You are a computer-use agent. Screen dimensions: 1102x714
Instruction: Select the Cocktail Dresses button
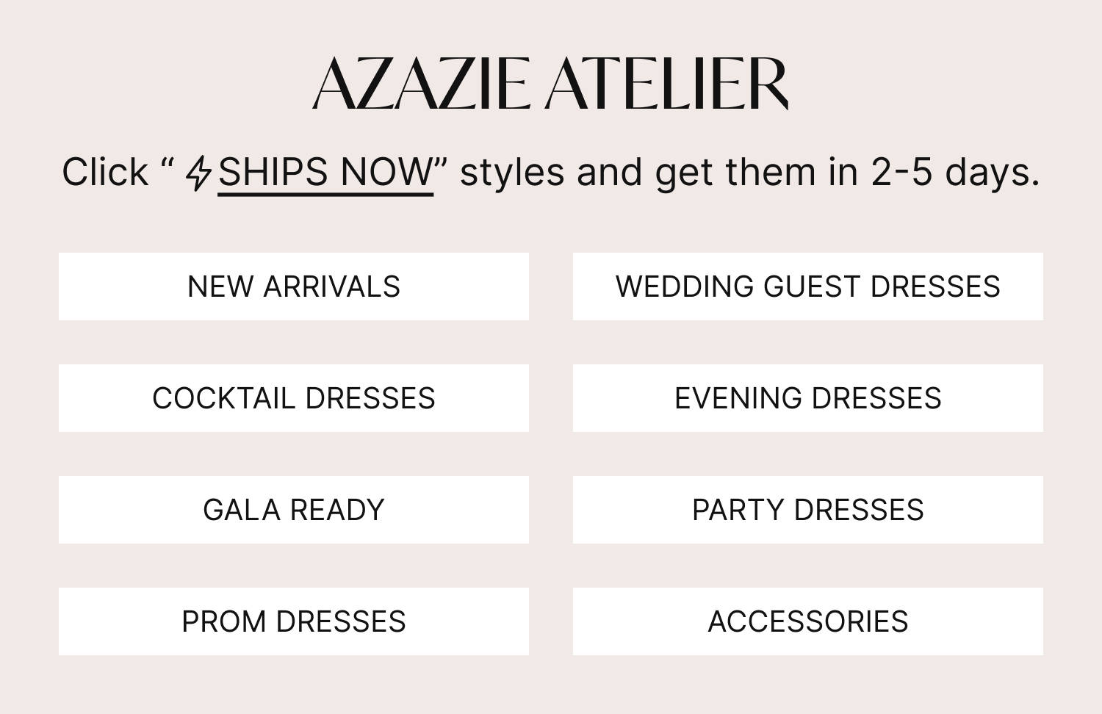click(x=294, y=398)
